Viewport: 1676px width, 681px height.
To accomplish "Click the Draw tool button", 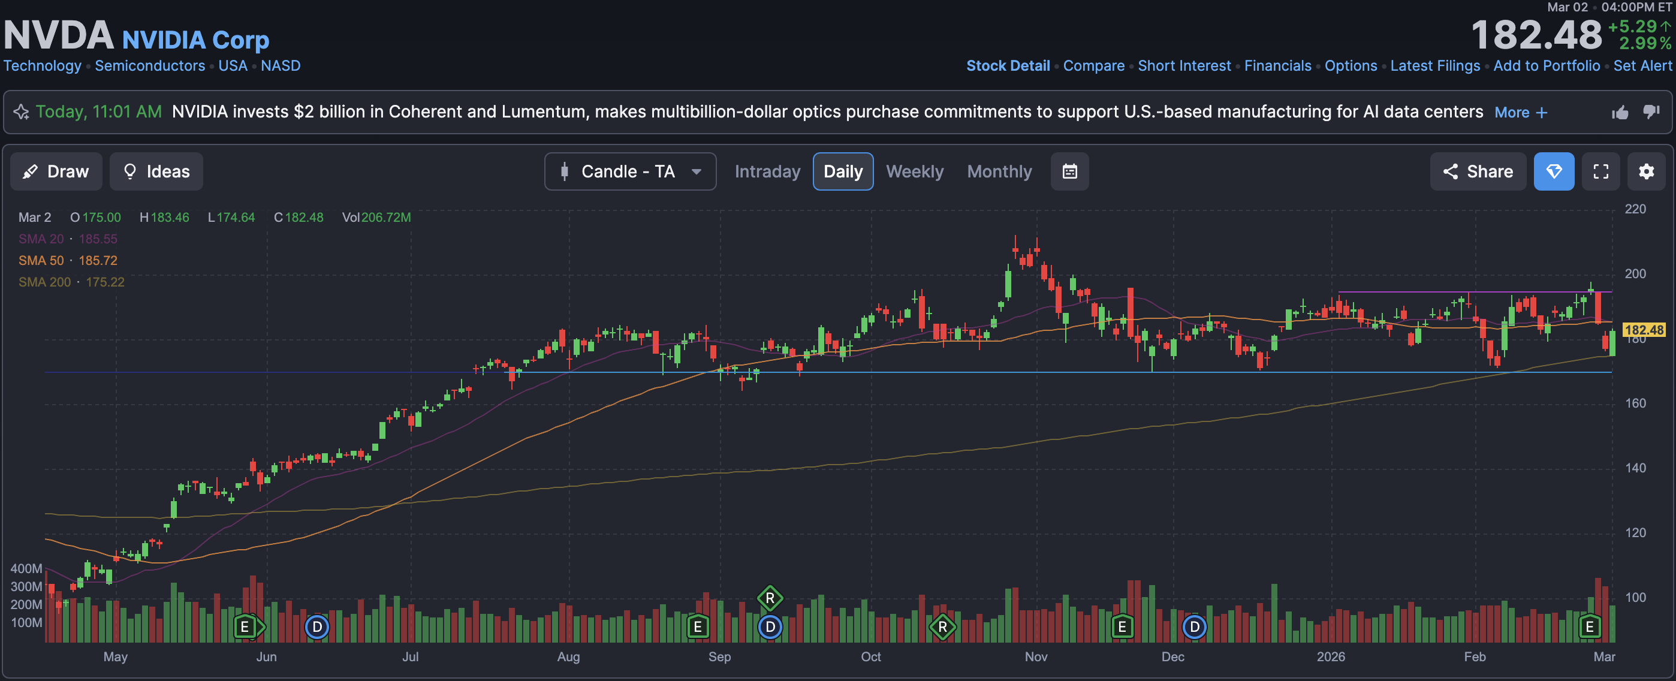I will (56, 171).
